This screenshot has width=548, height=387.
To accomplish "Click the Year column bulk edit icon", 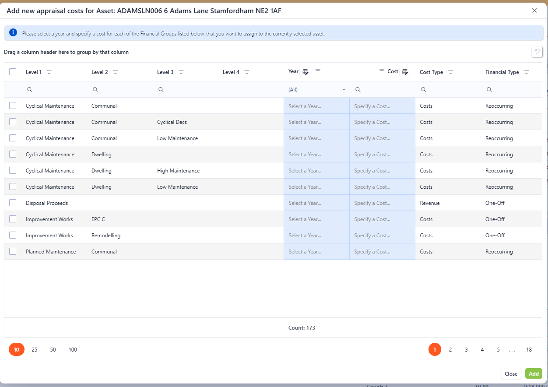I will tap(306, 72).
